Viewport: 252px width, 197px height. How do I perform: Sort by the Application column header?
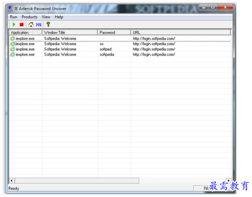pyautogui.click(x=25, y=32)
